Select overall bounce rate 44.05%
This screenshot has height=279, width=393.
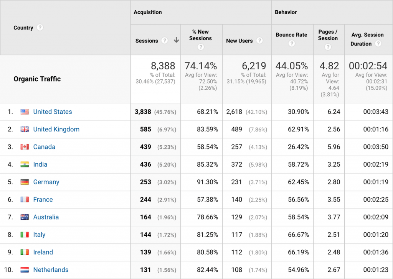292,66
